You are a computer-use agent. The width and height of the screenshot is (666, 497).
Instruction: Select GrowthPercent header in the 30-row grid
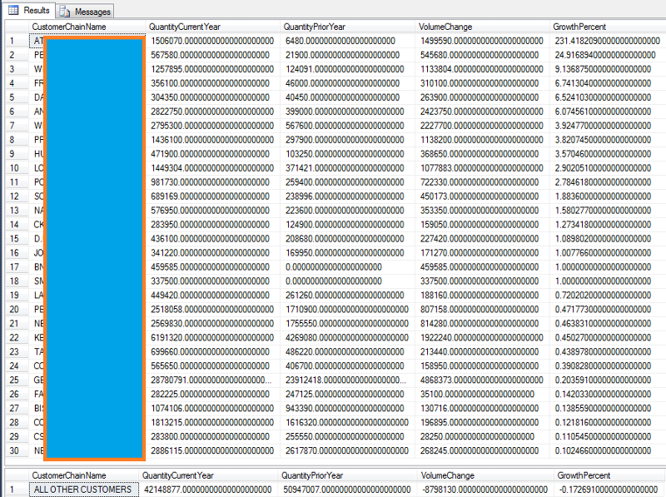click(x=608, y=27)
